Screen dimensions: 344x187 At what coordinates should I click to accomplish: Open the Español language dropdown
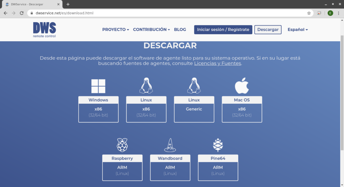pos(298,30)
